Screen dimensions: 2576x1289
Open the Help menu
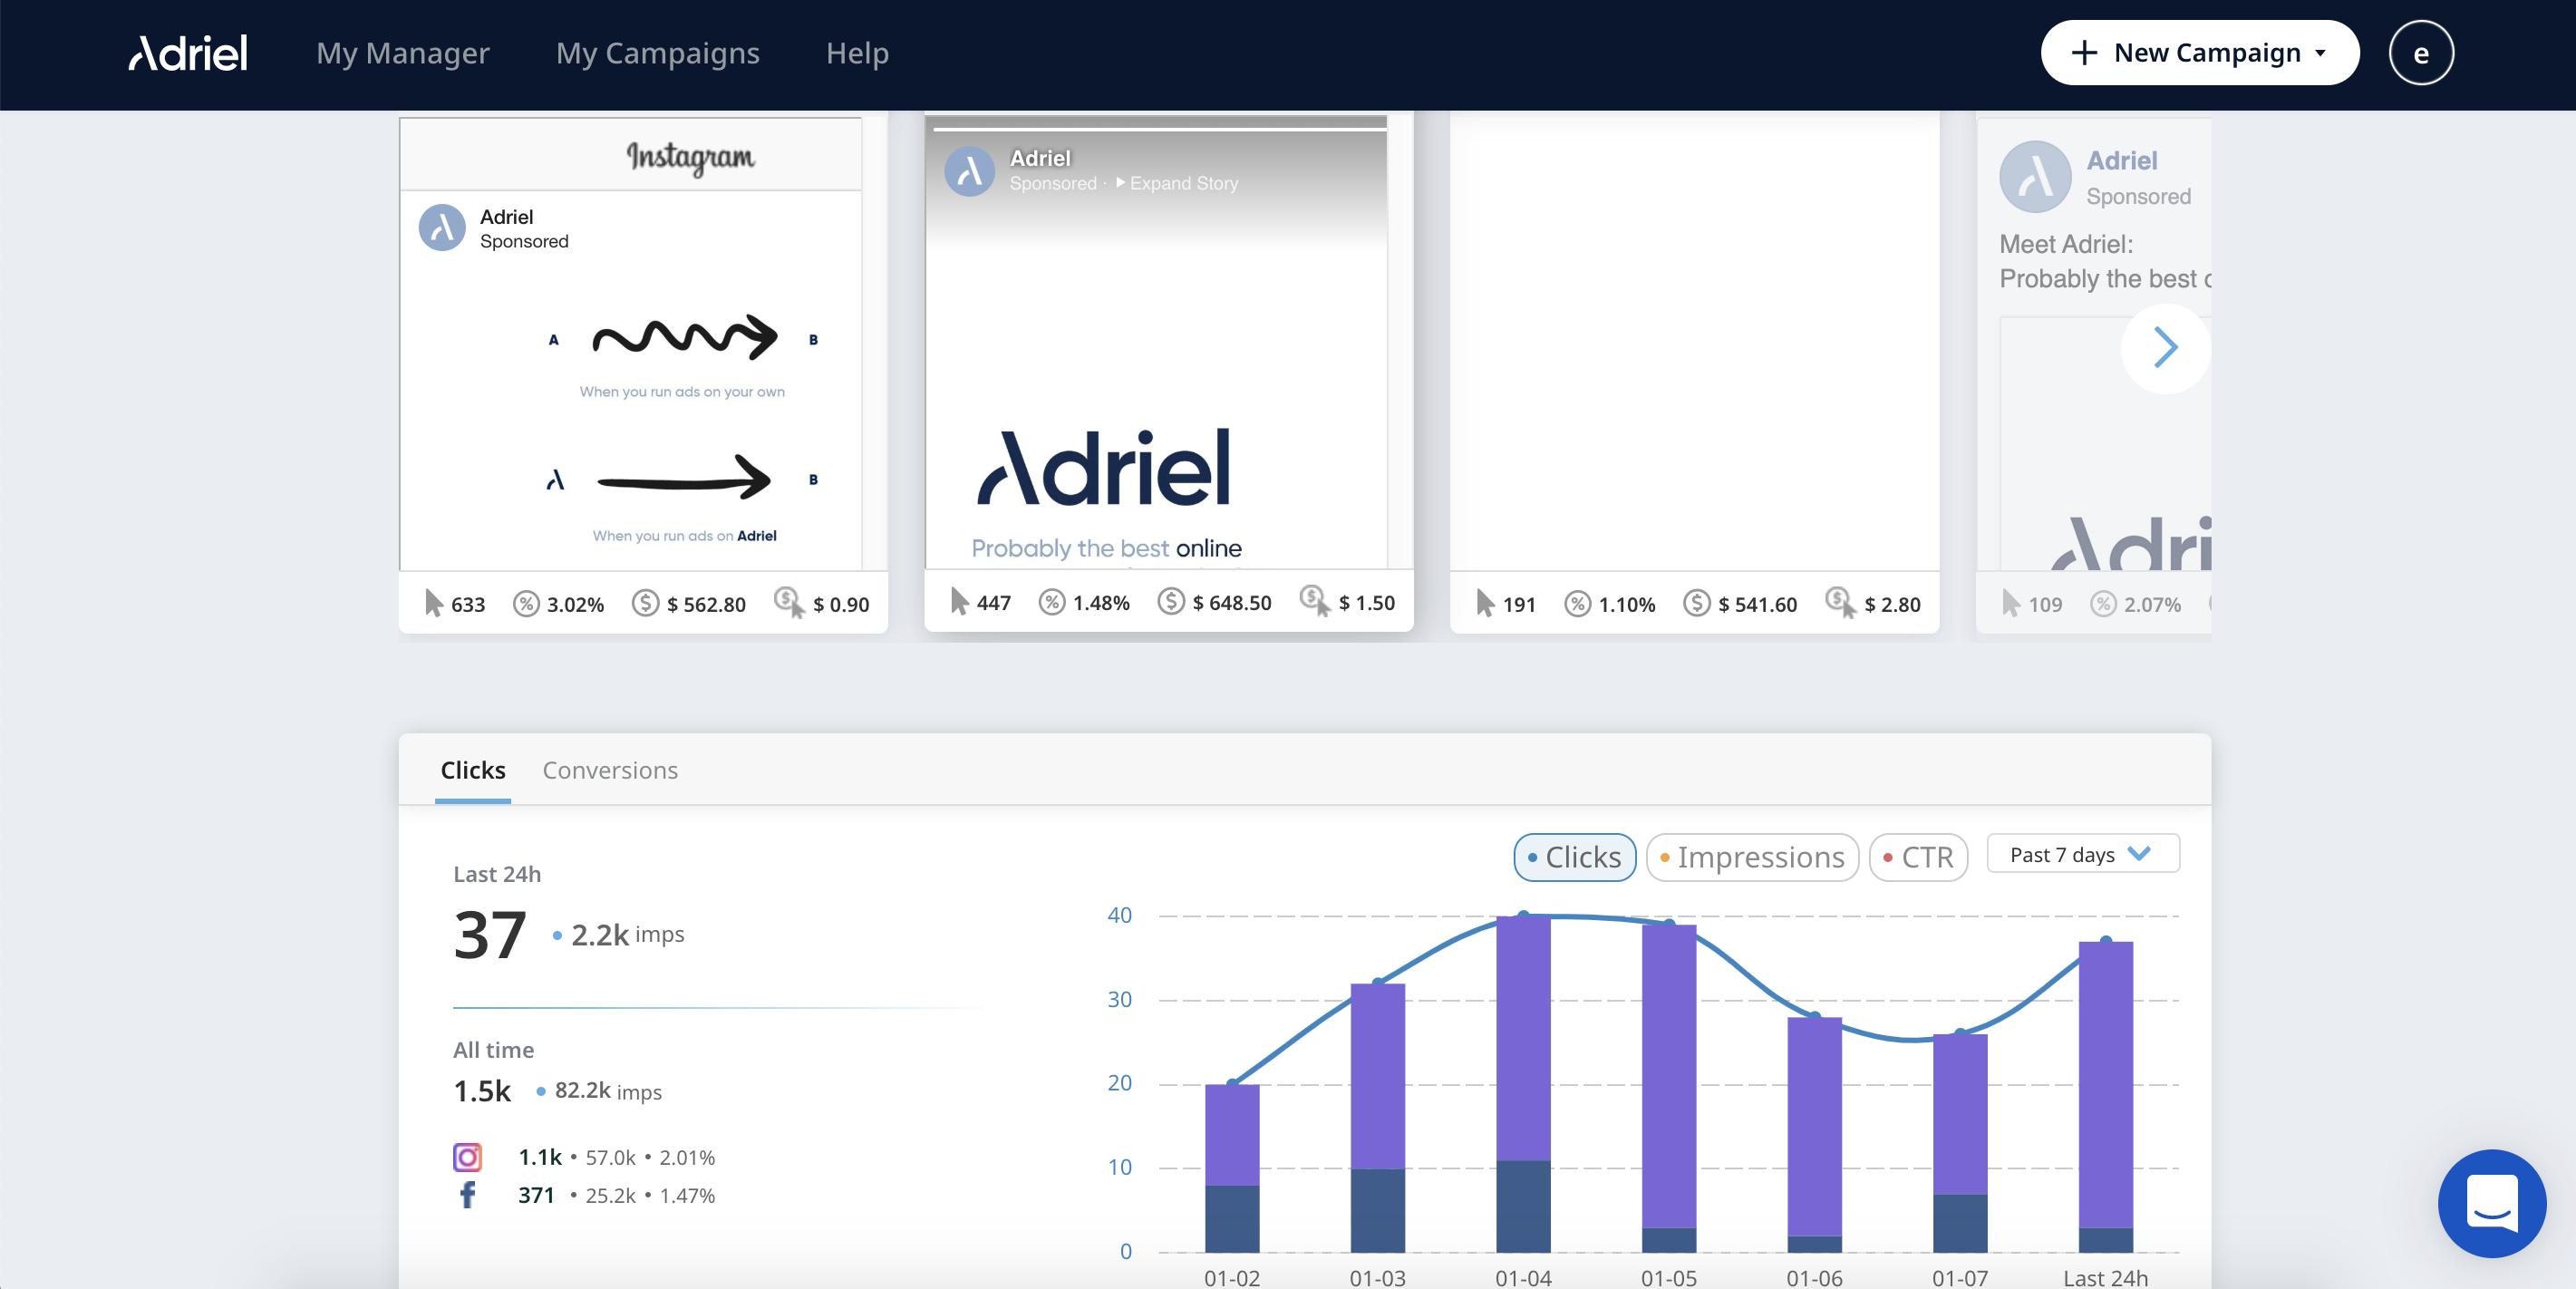[x=857, y=53]
